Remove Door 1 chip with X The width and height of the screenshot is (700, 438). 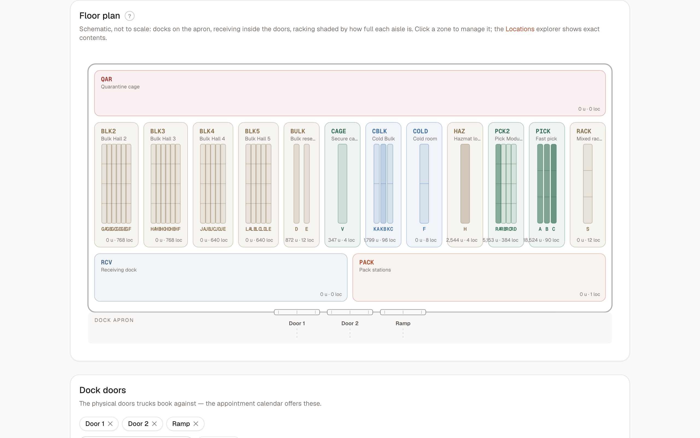[x=110, y=423]
